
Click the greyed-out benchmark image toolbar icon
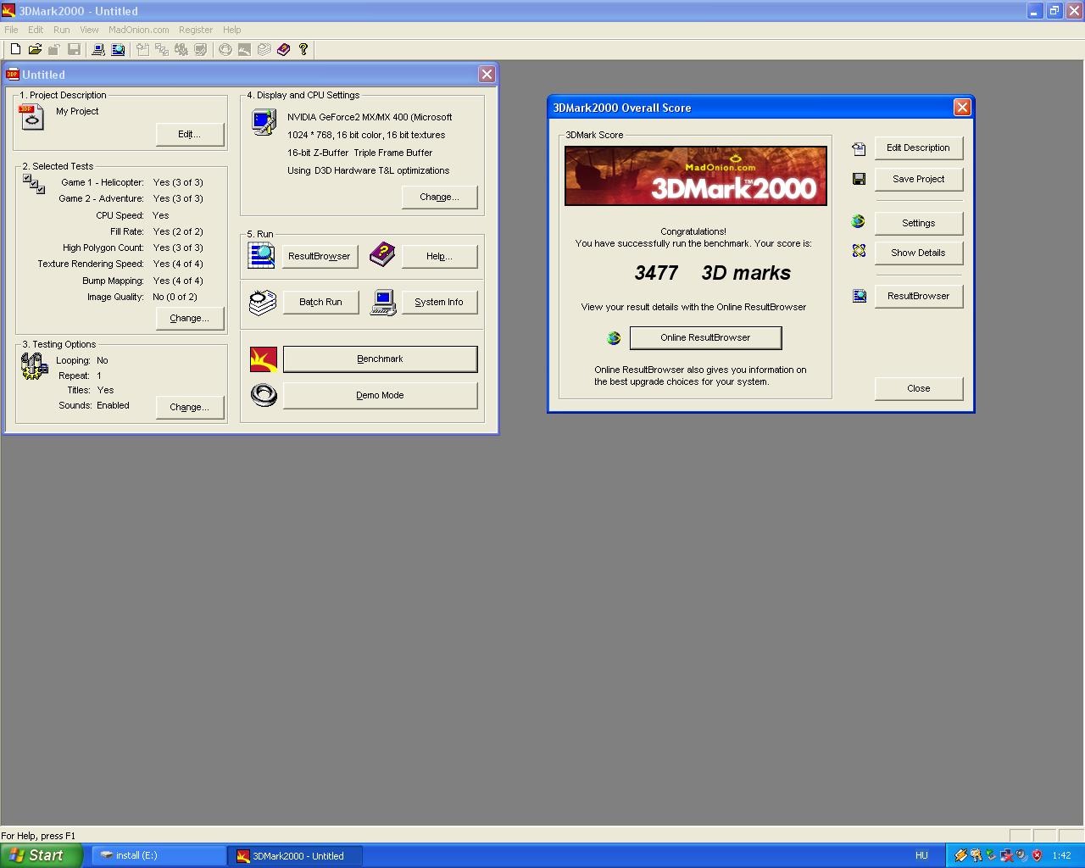coord(244,49)
